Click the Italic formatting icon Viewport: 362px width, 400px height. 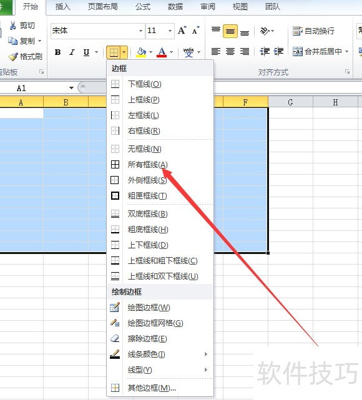[72, 52]
